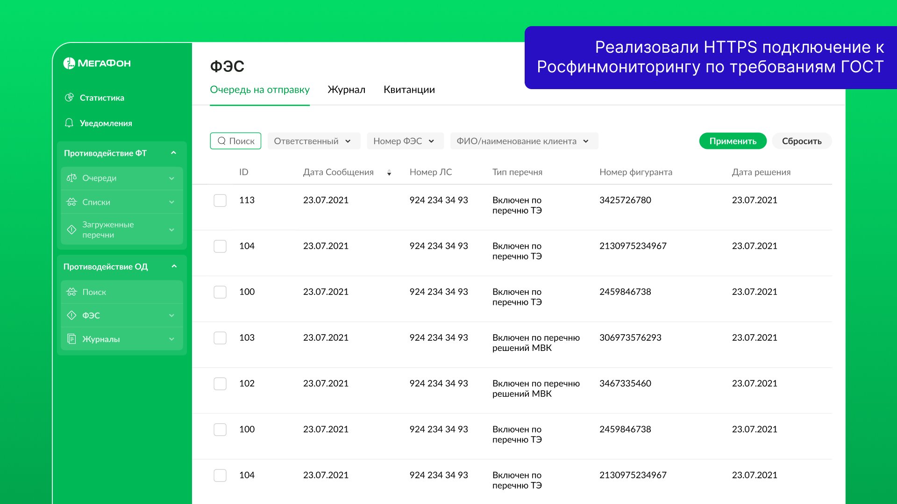Click the icon next to Списки

pos(71,202)
